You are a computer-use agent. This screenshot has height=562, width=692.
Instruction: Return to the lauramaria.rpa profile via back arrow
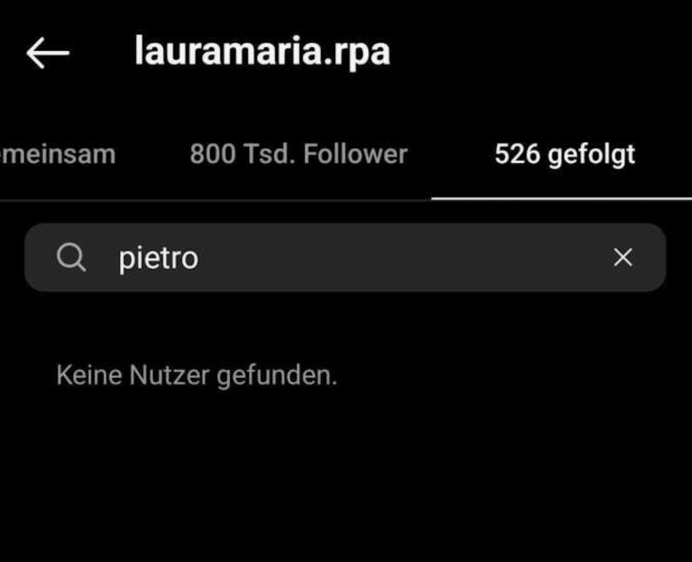click(47, 53)
